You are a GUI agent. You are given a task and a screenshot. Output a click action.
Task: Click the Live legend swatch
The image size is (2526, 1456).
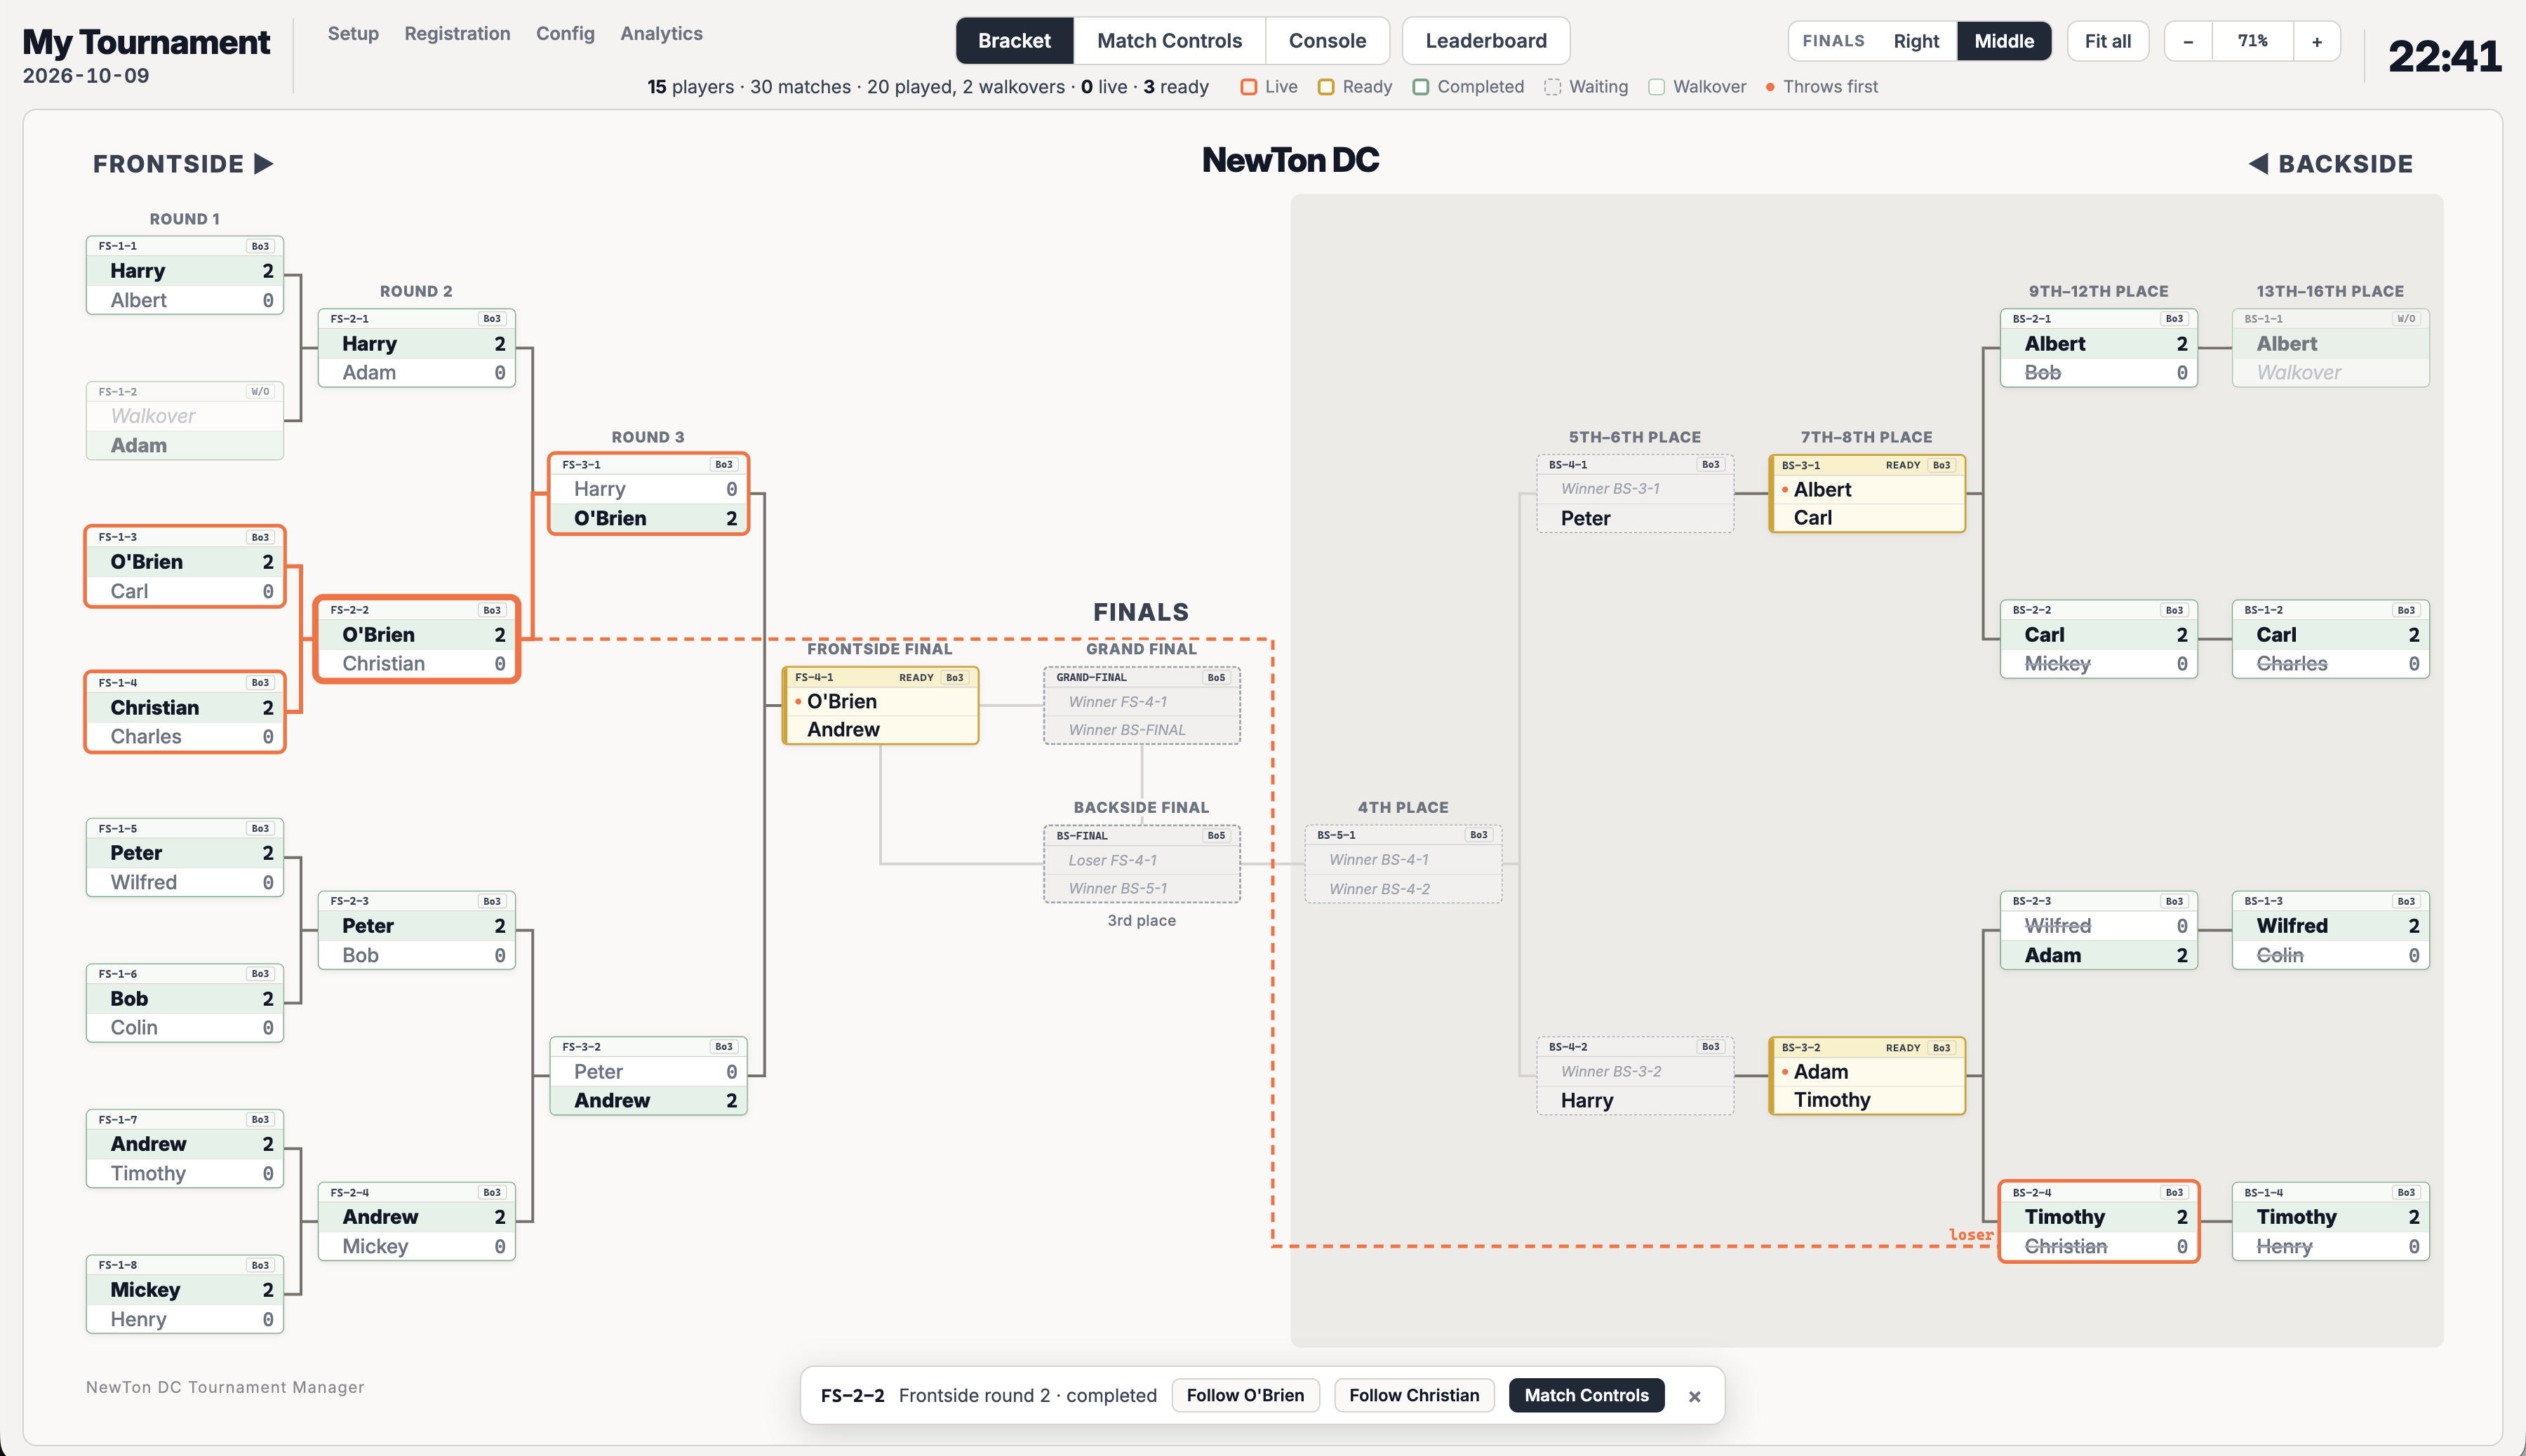(1248, 87)
